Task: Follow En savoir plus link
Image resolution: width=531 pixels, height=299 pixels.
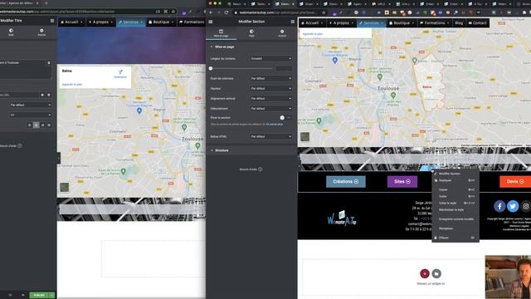Action: 275,125
